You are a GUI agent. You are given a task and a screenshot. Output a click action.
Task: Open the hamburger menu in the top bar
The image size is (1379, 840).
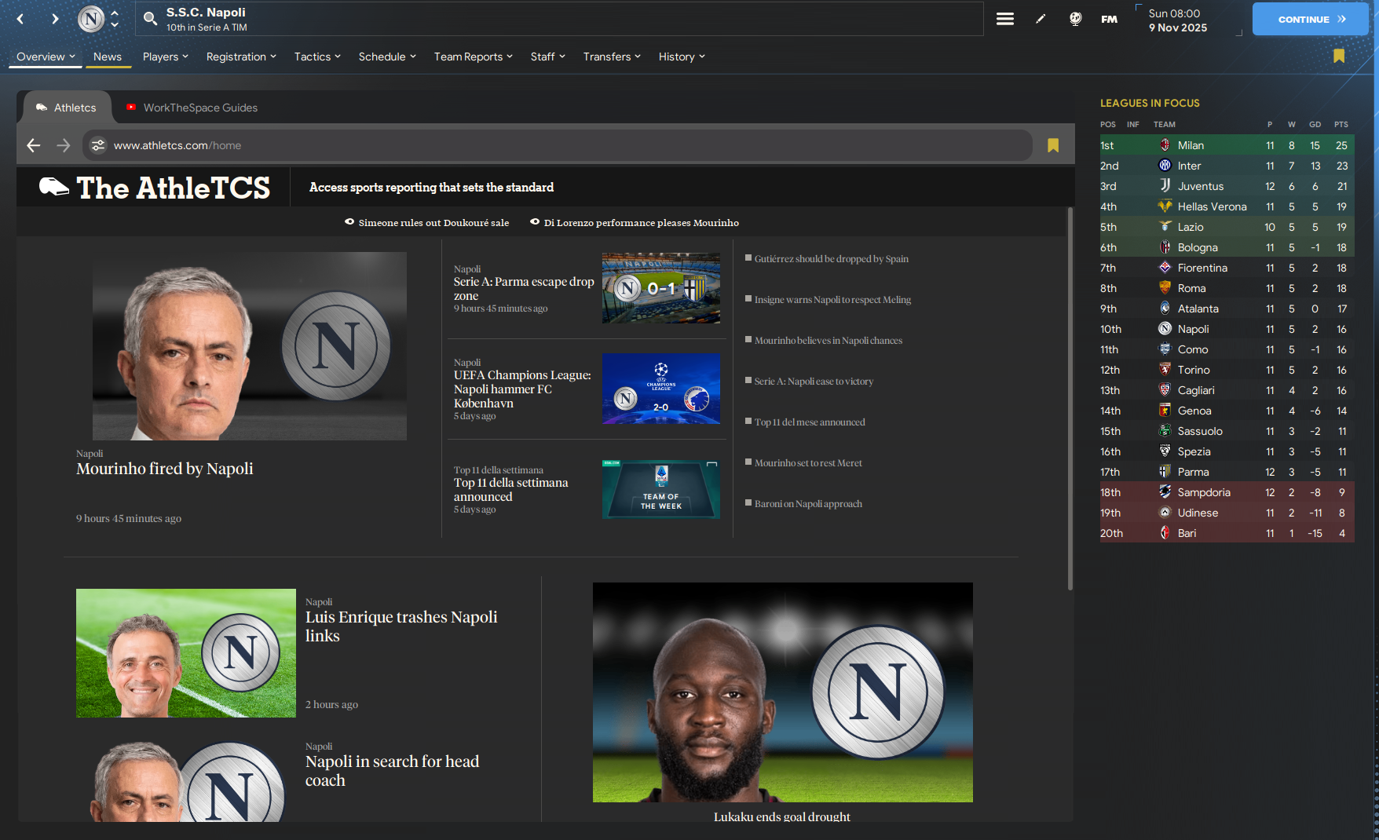click(1005, 18)
